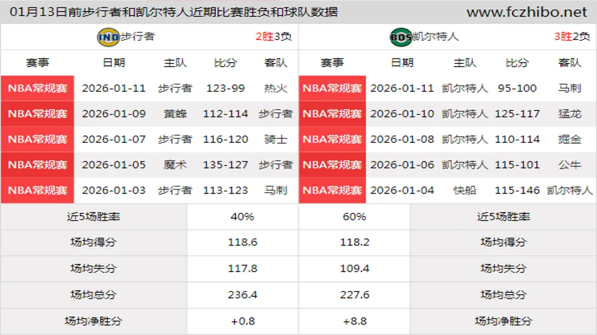
Task: Click the NBA常规赛 badge on 2026-01-08 Celtics row
Action: point(332,139)
